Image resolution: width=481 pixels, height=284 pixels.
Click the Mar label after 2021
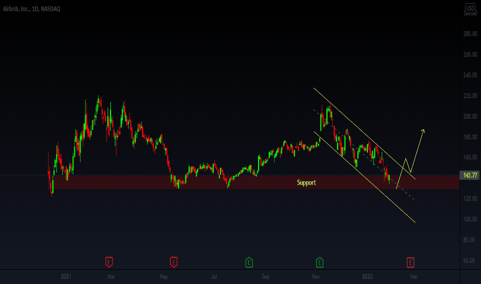point(111,277)
